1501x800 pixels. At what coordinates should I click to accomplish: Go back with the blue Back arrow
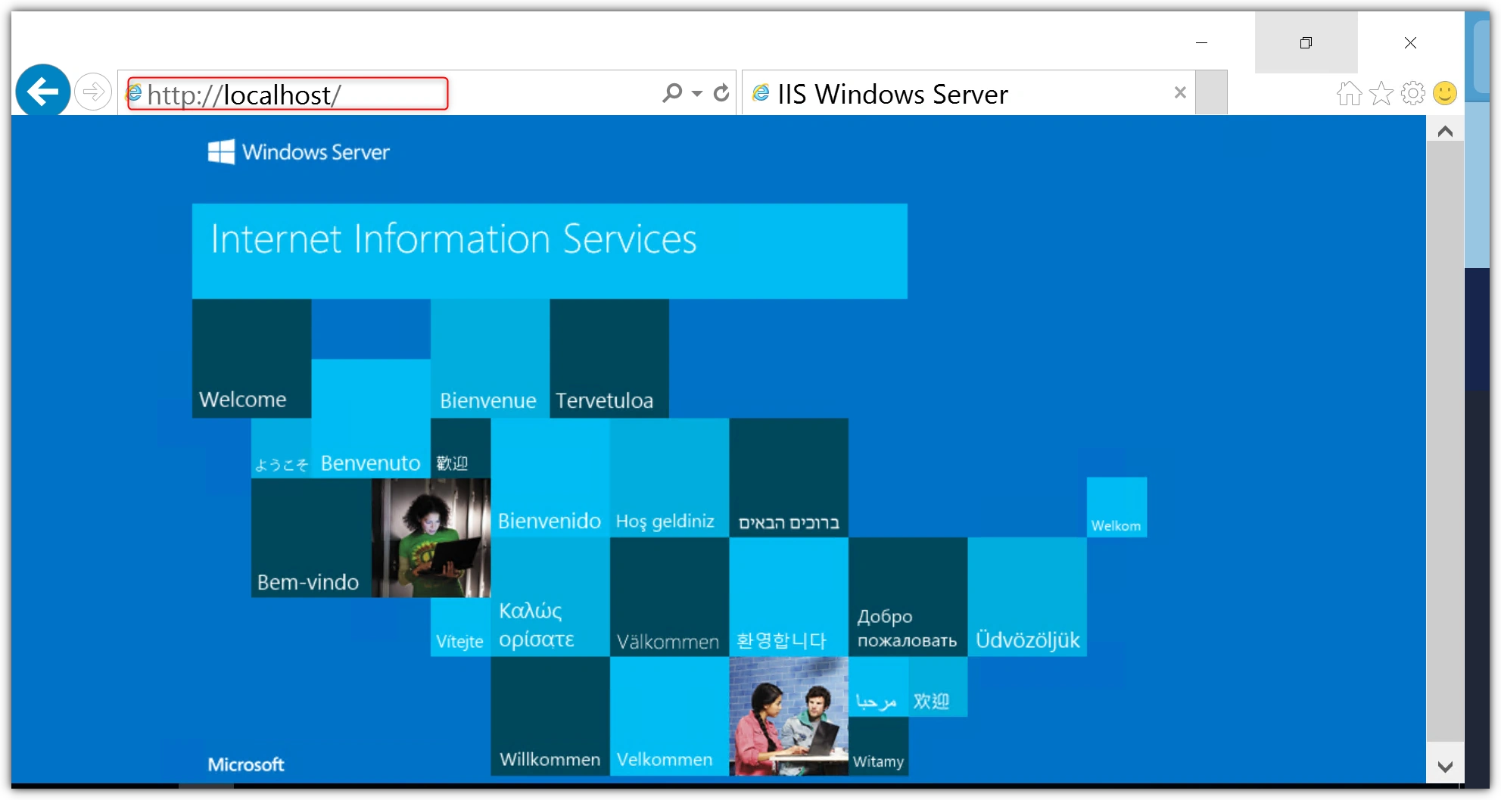[x=43, y=92]
